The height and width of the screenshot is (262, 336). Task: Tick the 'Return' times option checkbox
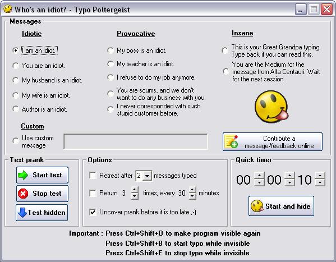point(93,193)
